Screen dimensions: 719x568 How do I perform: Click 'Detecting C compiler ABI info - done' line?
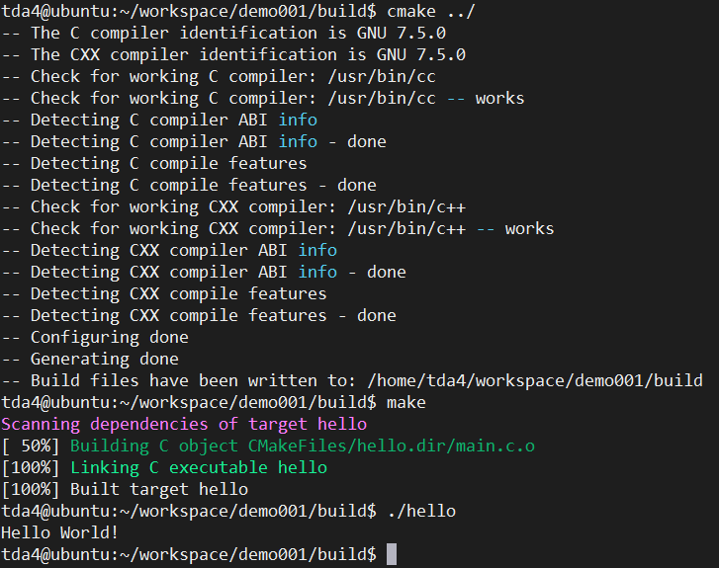[194, 141]
